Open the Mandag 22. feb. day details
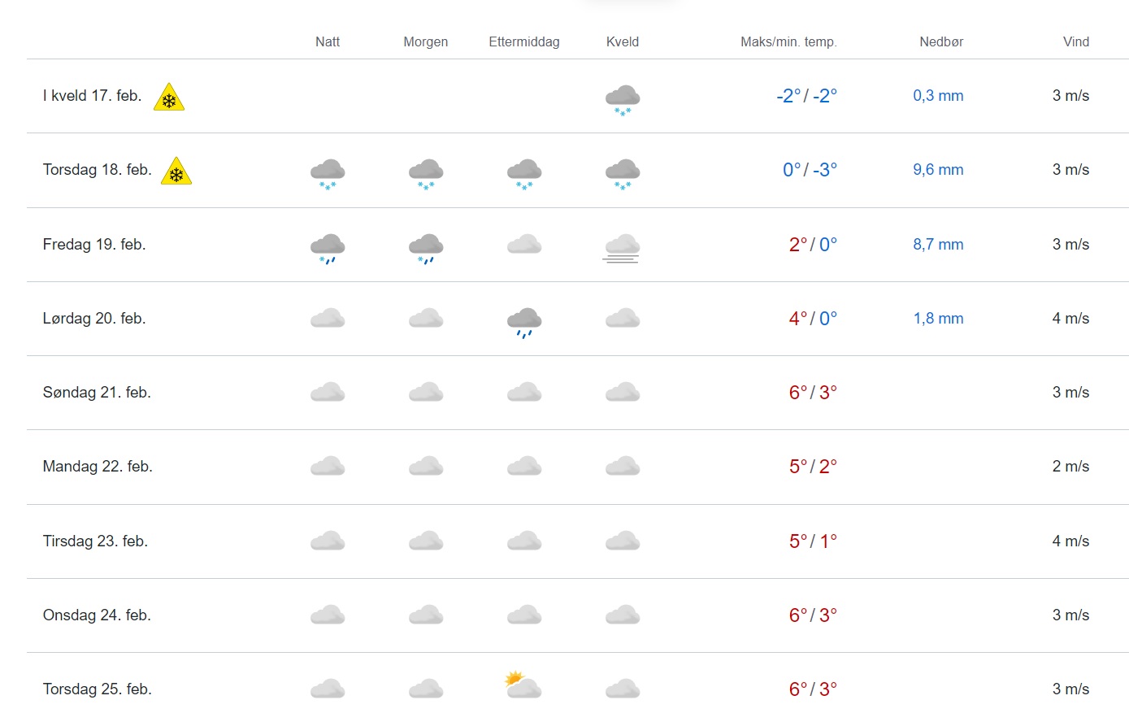The image size is (1129, 726). click(x=578, y=467)
